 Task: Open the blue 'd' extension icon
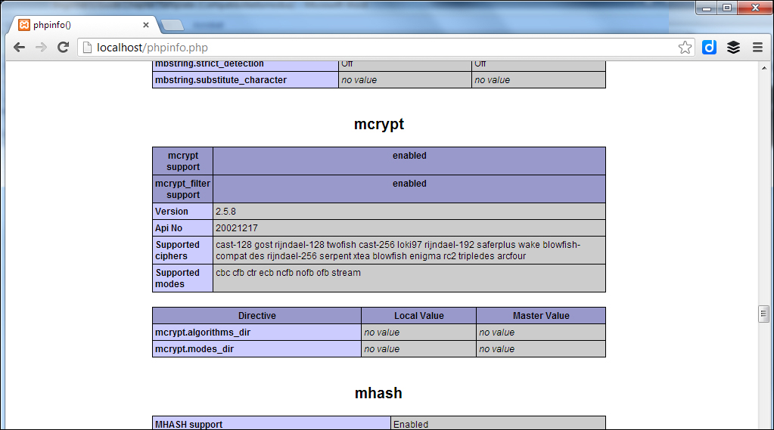pyautogui.click(x=710, y=48)
